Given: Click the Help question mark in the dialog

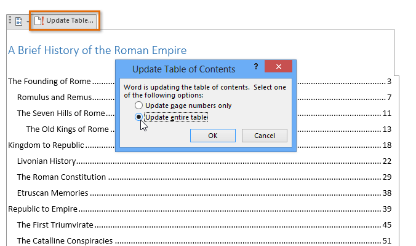Looking at the screenshot, I should point(255,67).
